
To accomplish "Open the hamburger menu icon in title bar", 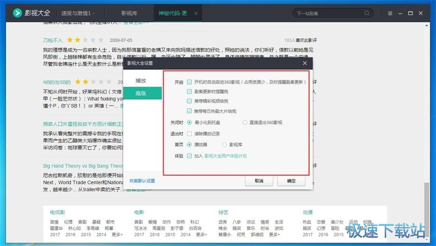I will pos(390,13).
